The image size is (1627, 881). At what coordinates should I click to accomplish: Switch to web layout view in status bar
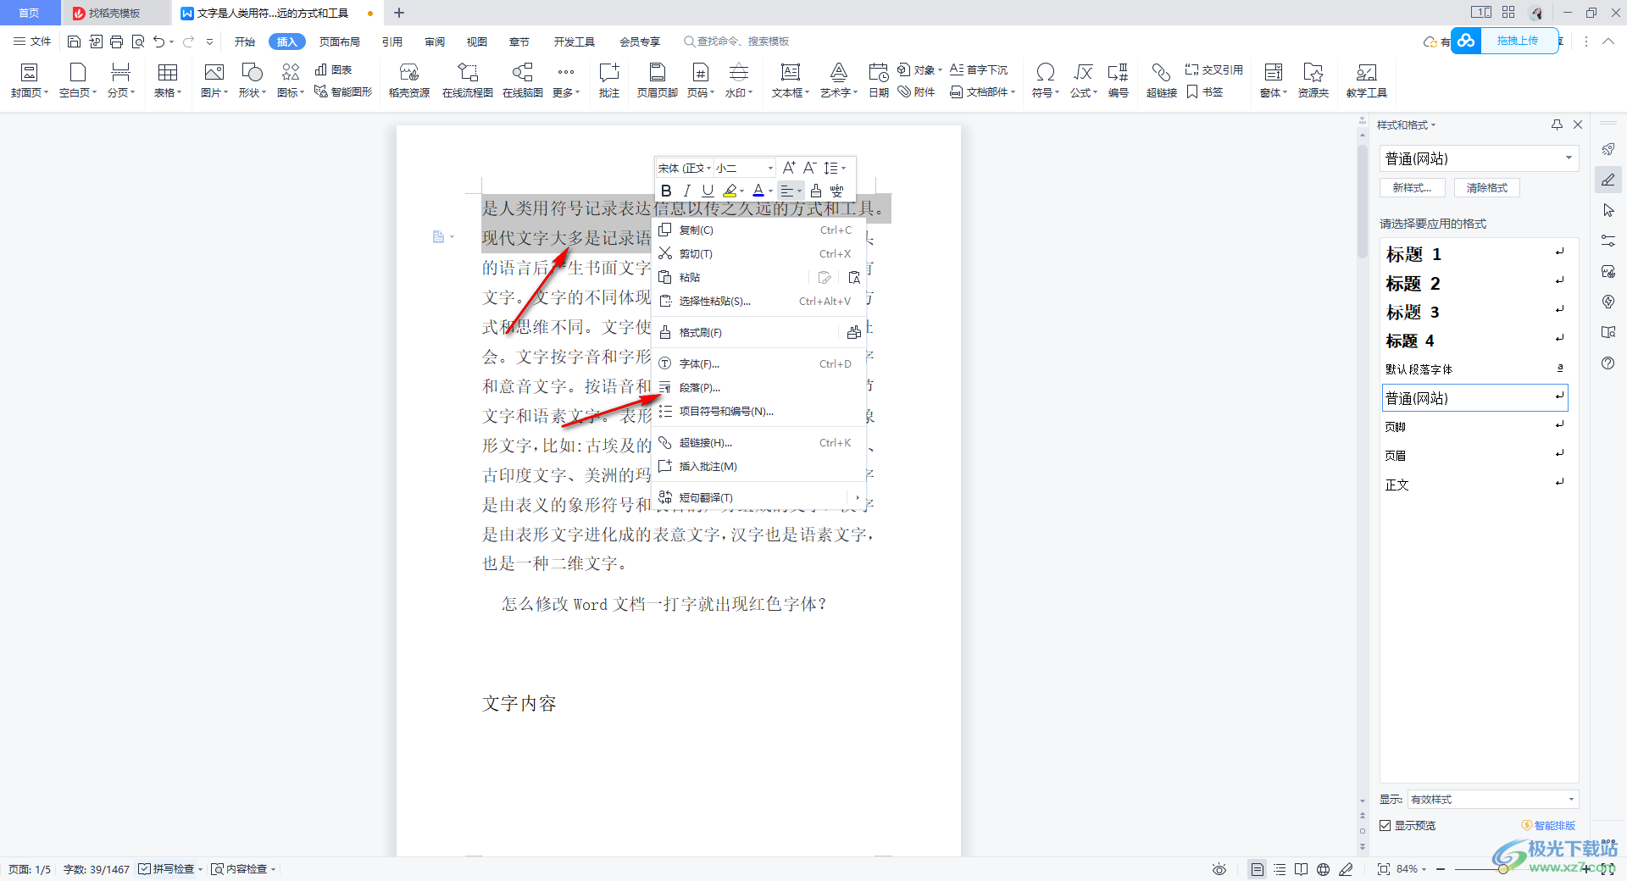pyautogui.click(x=1324, y=869)
